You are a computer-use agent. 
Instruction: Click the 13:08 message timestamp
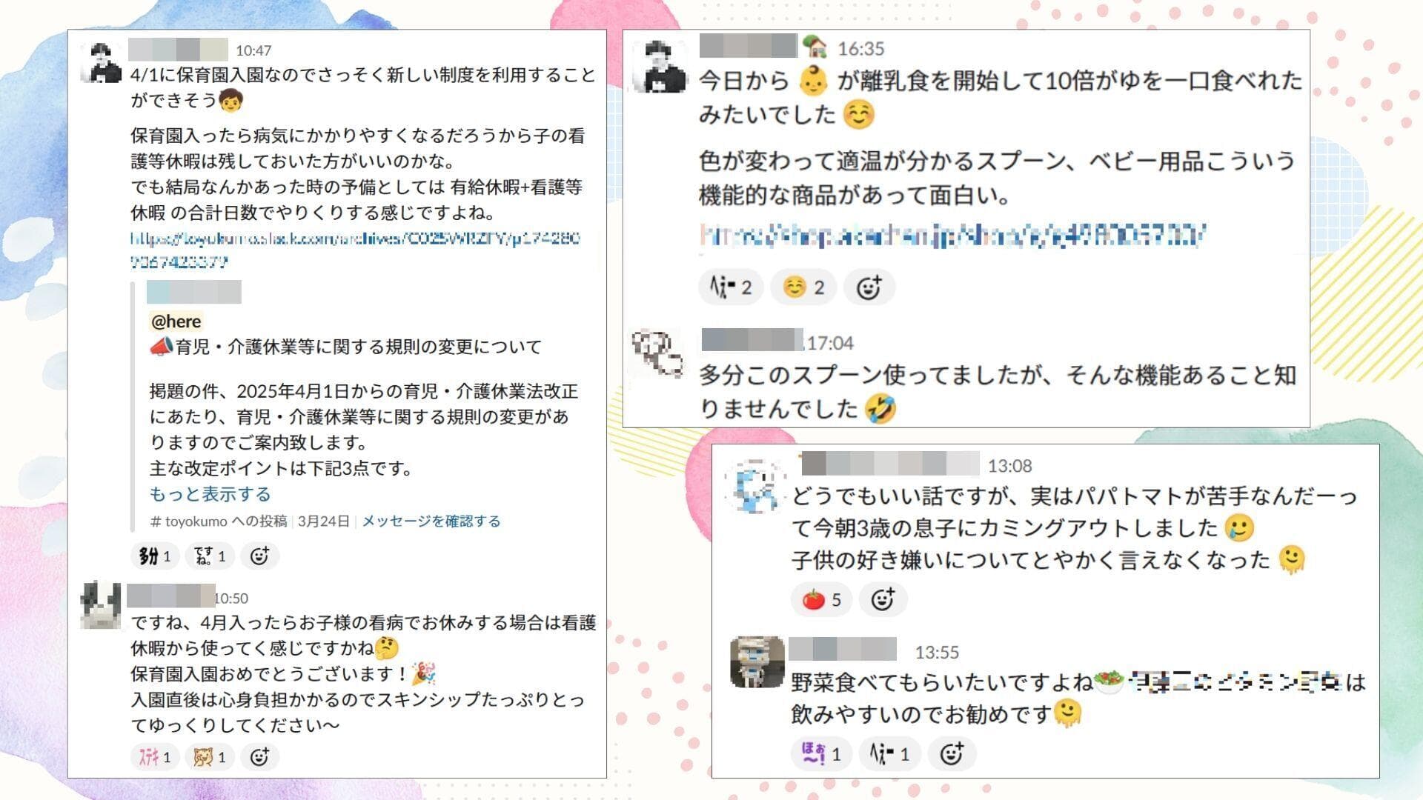point(1009,466)
